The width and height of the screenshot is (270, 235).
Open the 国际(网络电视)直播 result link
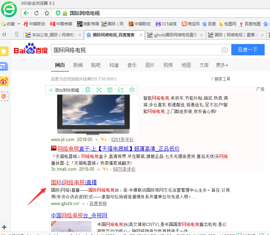(x=74, y=182)
